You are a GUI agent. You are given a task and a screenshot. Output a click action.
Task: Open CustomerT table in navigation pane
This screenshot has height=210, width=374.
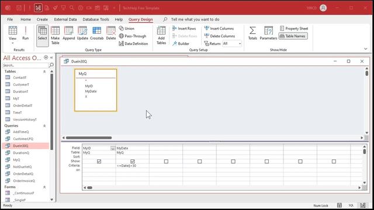pyautogui.click(x=21, y=85)
